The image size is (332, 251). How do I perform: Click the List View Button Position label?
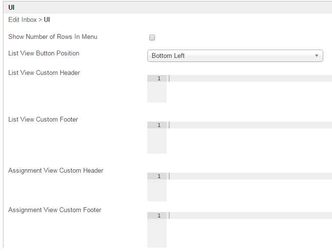pos(44,54)
